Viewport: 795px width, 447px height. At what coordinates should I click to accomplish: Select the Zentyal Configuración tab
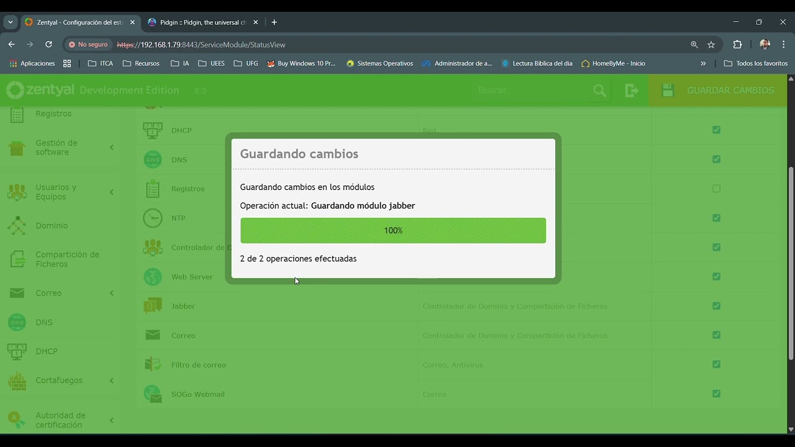[x=79, y=22]
